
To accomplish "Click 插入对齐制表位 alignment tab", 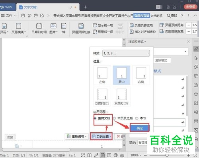I will [143, 32].
